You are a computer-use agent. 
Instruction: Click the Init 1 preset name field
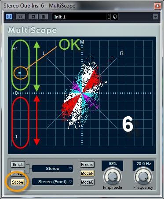pos(79,17)
